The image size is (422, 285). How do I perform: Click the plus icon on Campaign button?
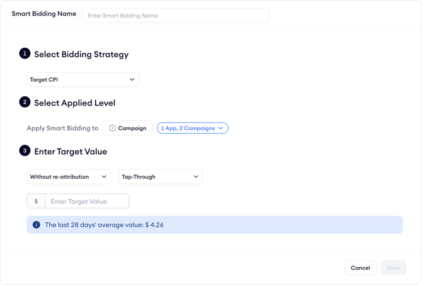[113, 128]
